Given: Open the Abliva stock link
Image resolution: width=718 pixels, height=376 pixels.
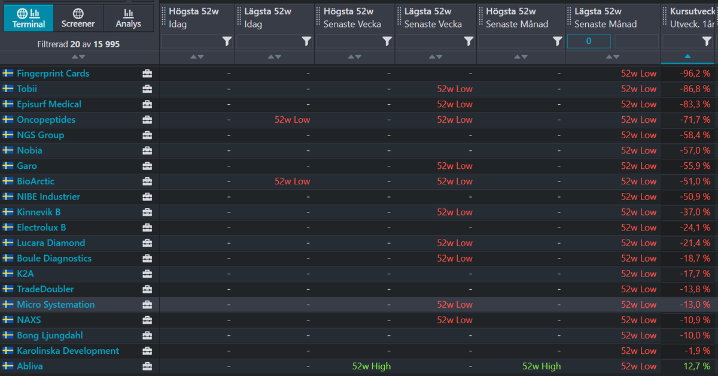Looking at the screenshot, I should [x=30, y=366].
